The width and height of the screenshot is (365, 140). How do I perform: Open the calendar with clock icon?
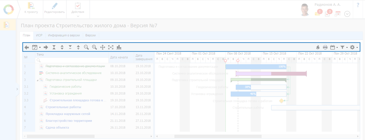tap(337, 14)
